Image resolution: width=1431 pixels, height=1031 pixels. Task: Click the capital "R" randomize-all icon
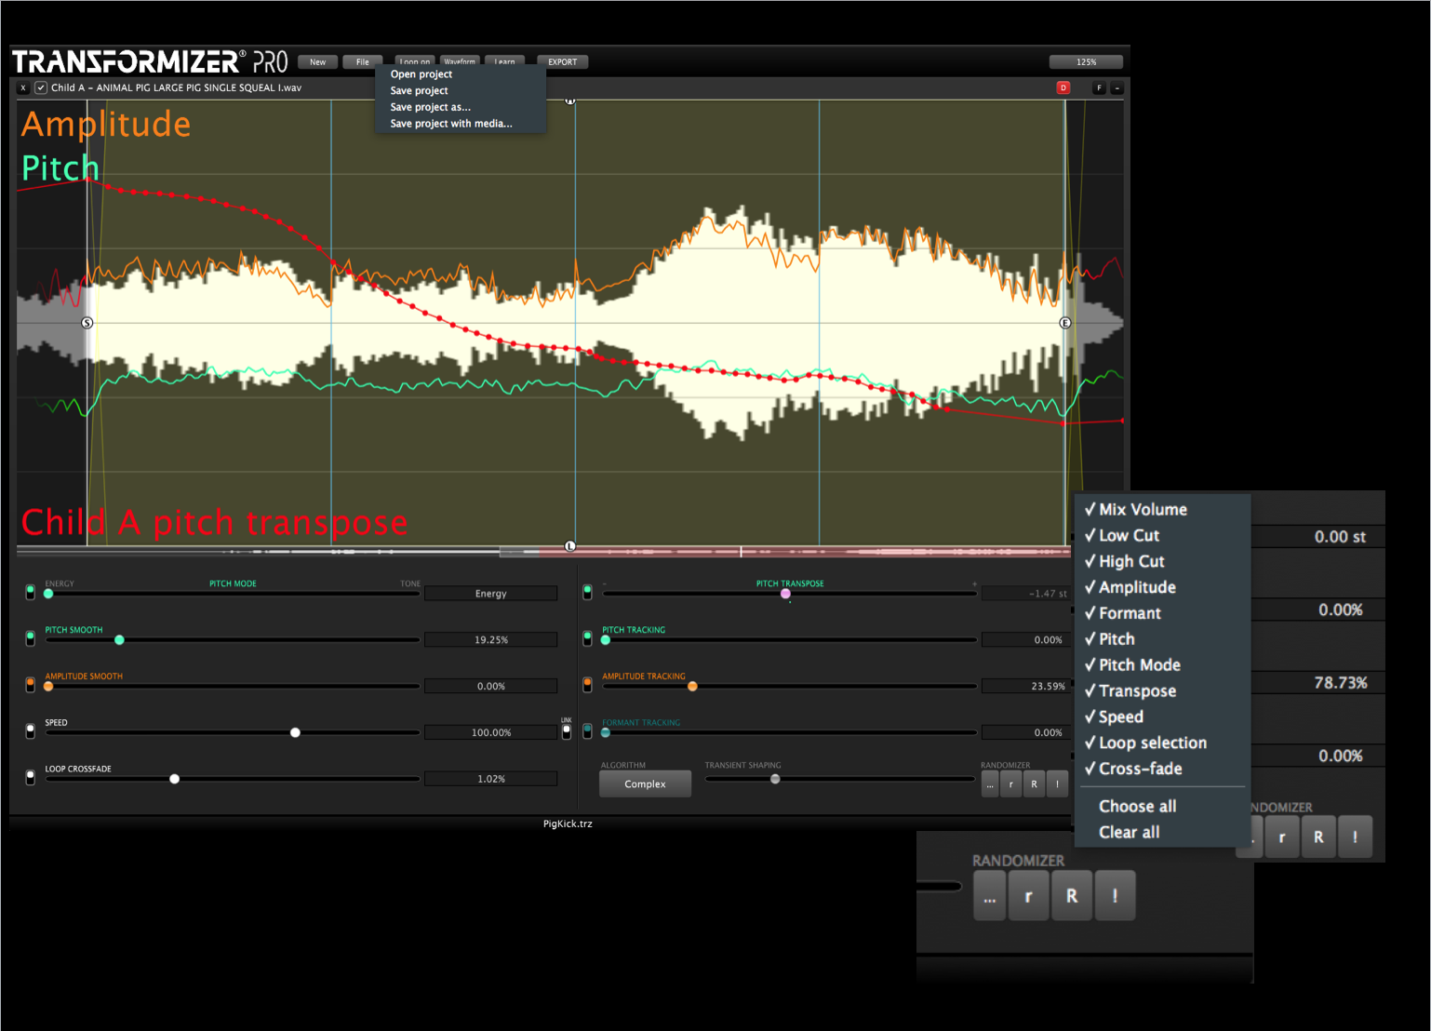(1034, 783)
